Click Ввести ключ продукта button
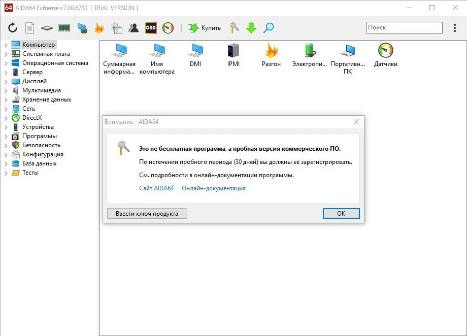 click(x=147, y=214)
